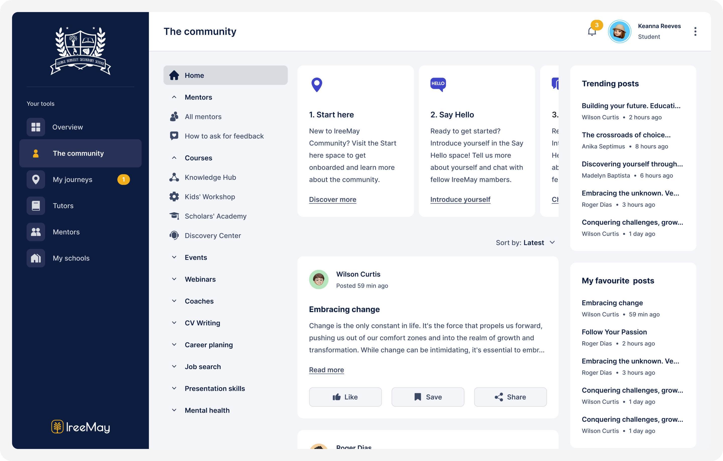Open My schools in sidebar
Viewport: 723px width, 461px height.
81,258
